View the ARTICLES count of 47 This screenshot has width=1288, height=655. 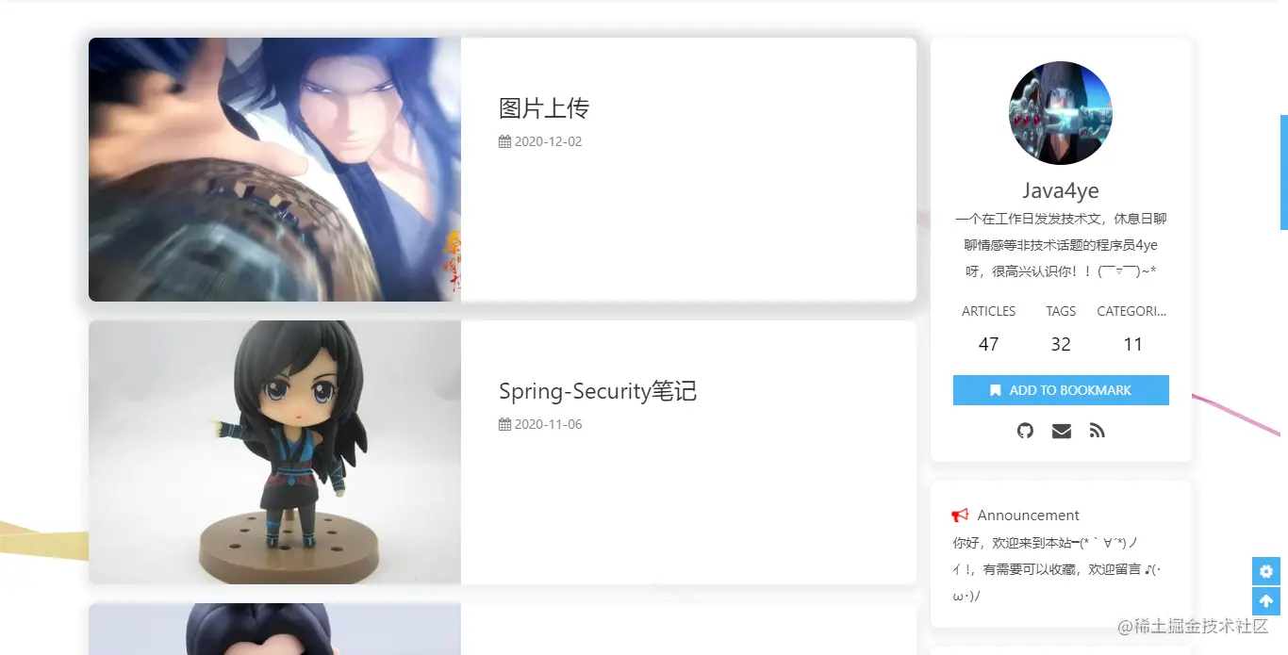[988, 344]
